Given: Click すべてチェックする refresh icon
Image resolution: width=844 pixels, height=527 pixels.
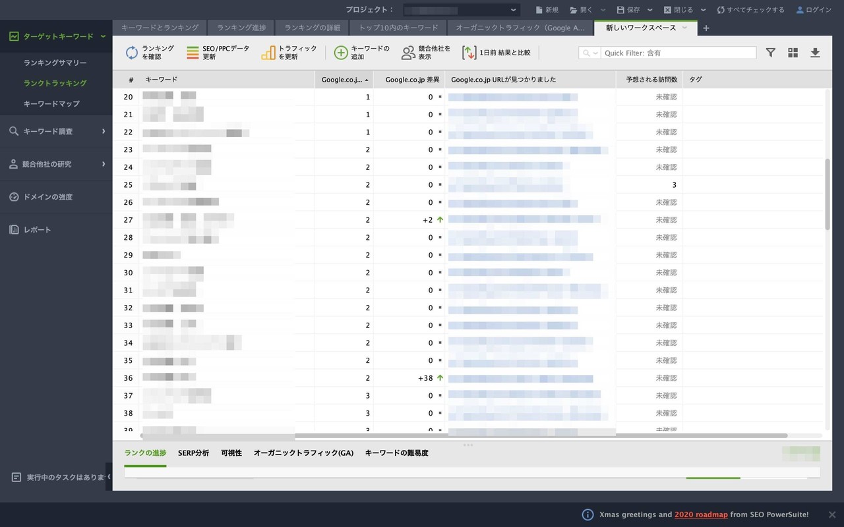Looking at the screenshot, I should [x=721, y=10].
